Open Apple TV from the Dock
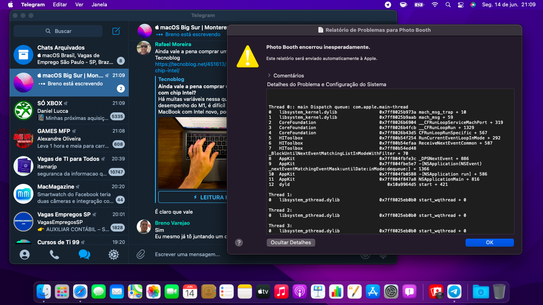The image size is (543, 305). click(x=263, y=292)
